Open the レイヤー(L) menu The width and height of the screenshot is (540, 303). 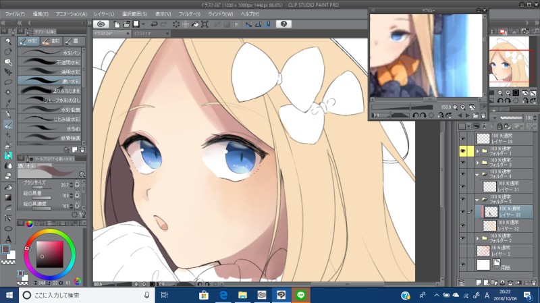104,14
